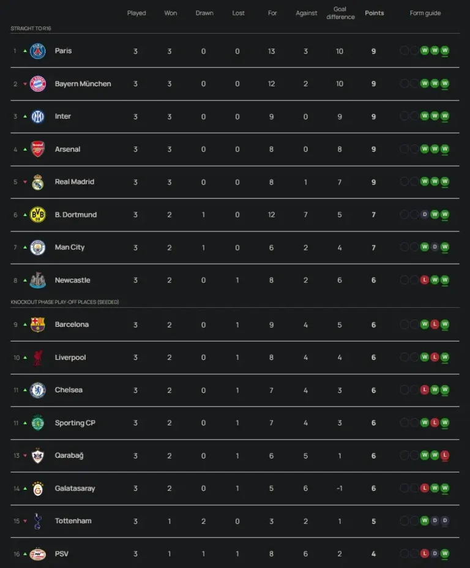470x568 pixels.
Task: Click the Form guide column header
Action: [425, 13]
